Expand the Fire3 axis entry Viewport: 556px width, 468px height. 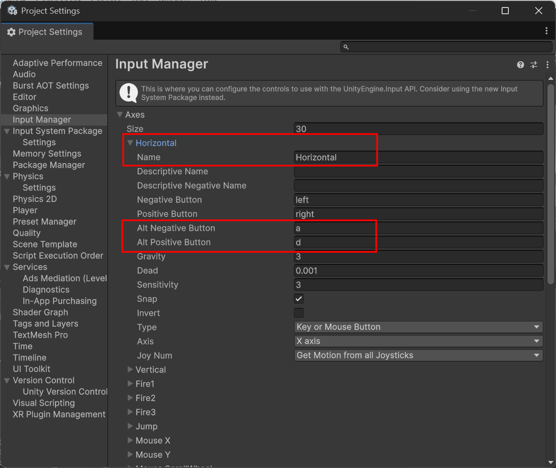pos(130,412)
